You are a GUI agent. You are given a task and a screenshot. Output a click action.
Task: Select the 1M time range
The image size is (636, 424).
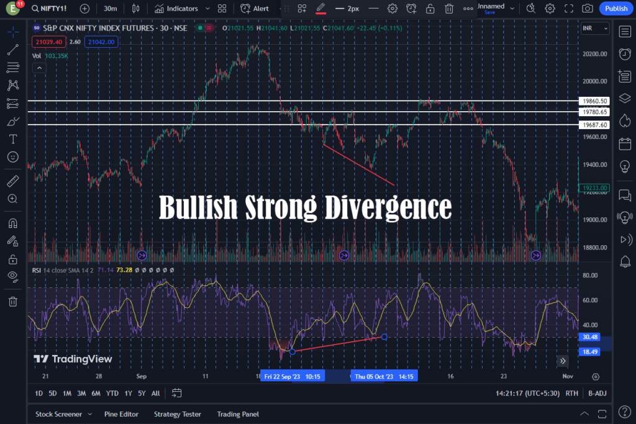67,393
